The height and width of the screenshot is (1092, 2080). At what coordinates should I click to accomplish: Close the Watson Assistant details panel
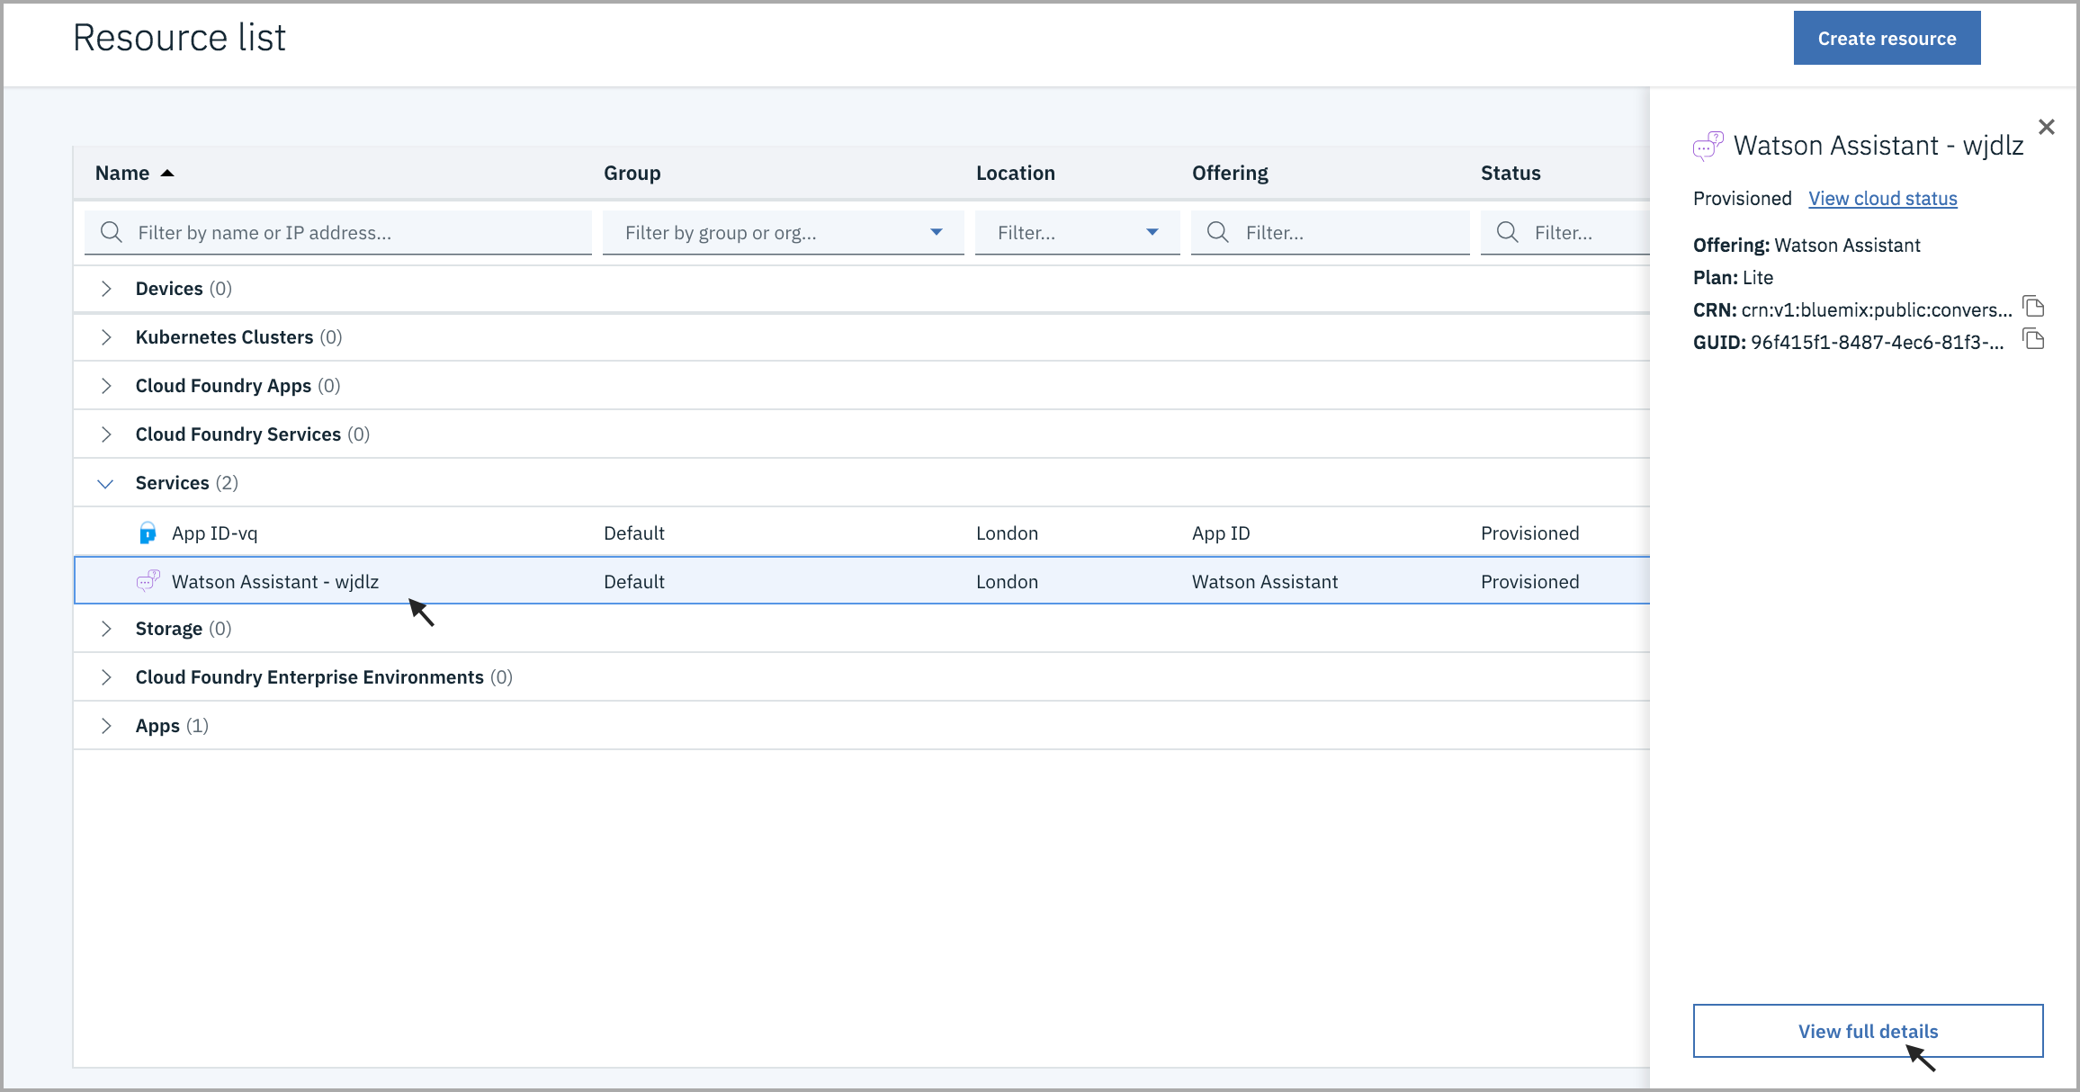pos(2047,127)
